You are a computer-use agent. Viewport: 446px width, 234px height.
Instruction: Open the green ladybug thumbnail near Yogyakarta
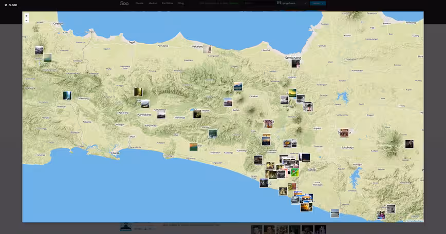(x=295, y=172)
